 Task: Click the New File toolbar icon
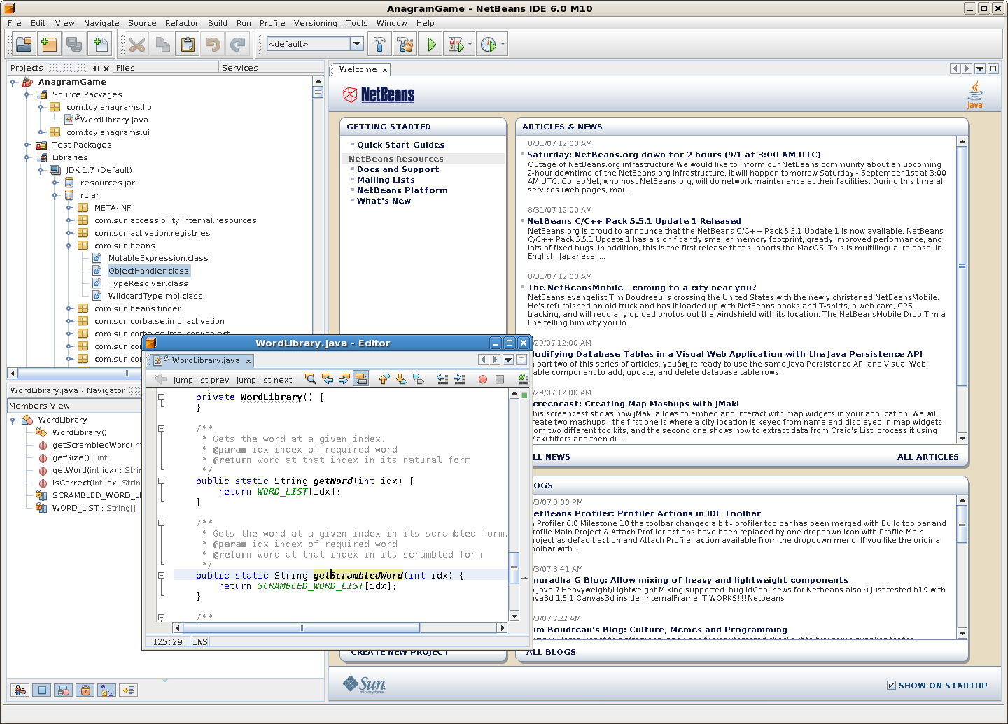(100, 45)
